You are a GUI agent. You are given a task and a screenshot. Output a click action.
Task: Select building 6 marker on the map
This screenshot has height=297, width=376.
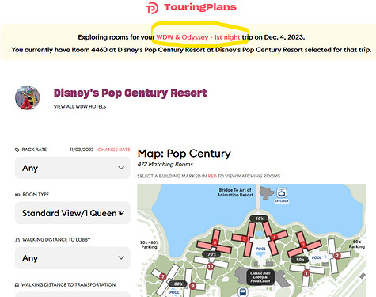click(x=215, y=242)
